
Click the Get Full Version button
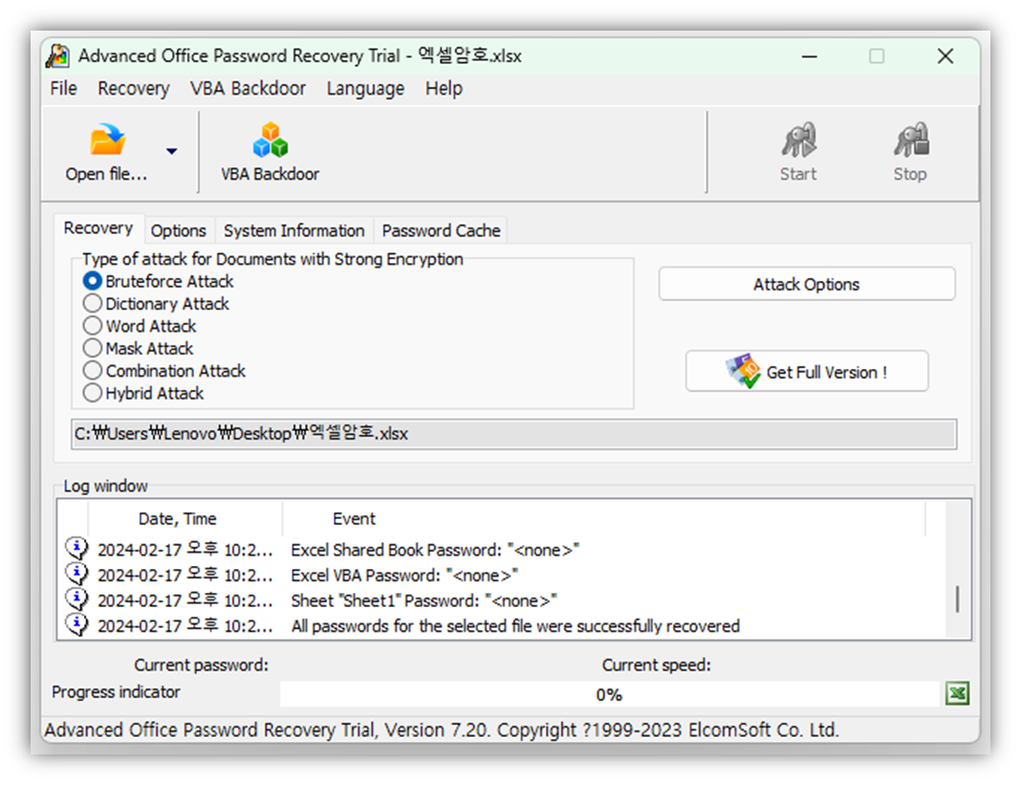[806, 372]
